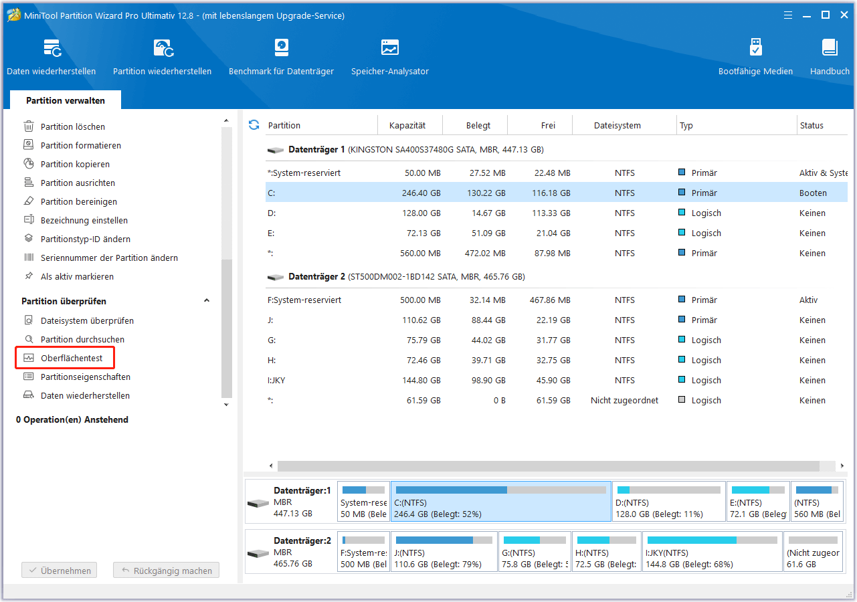Image resolution: width=857 pixels, height=602 pixels.
Task: Sort by the Dateisystem column header
Action: pos(617,125)
